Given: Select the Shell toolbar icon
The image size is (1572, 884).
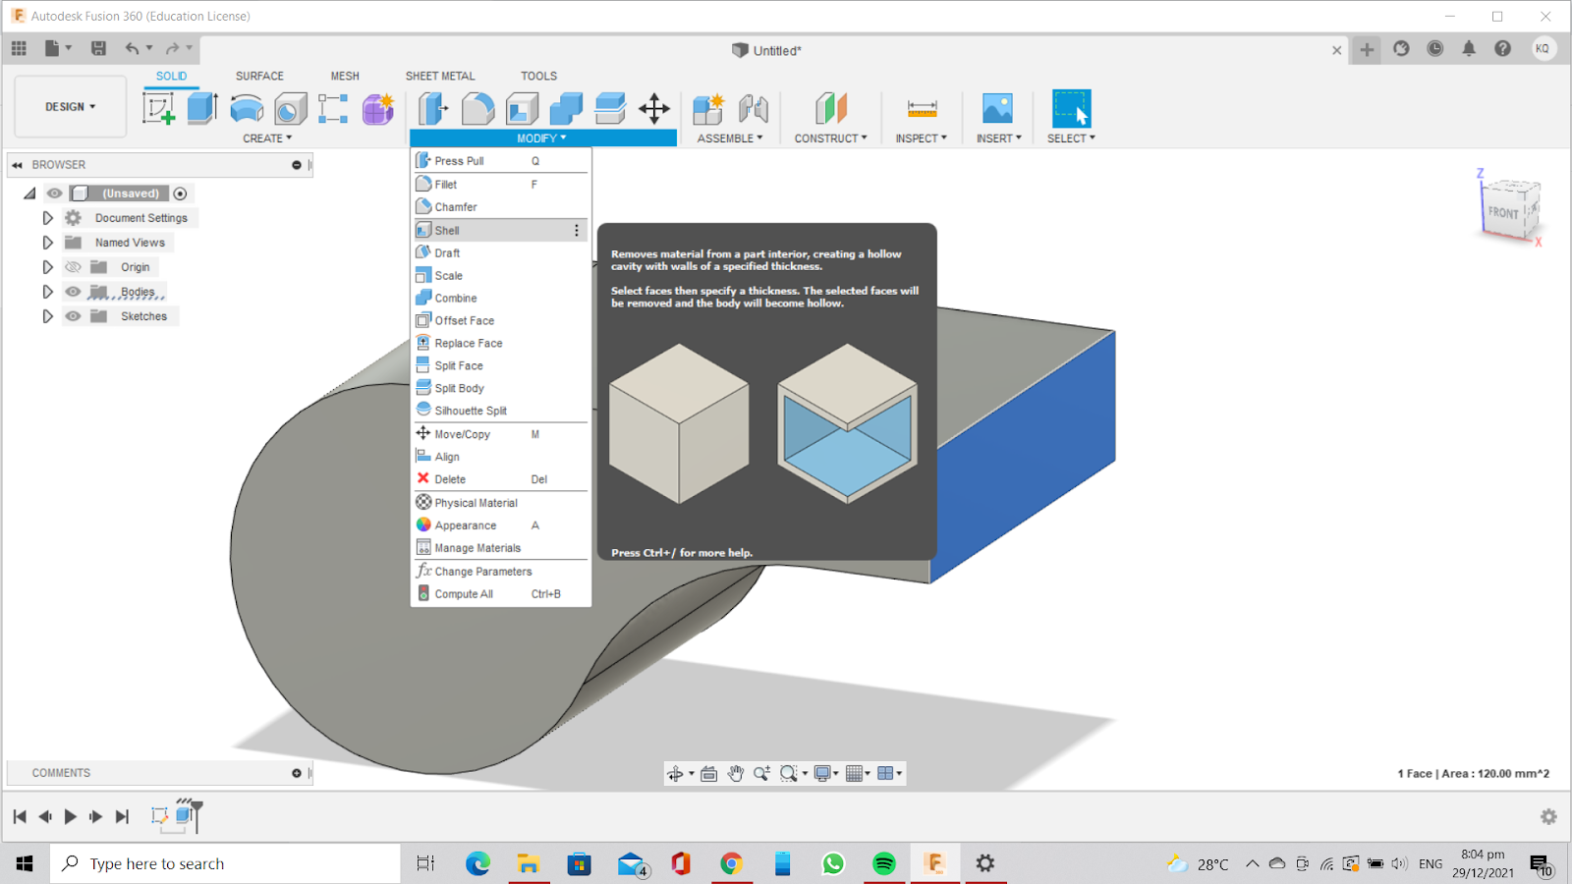Looking at the screenshot, I should click(x=522, y=108).
